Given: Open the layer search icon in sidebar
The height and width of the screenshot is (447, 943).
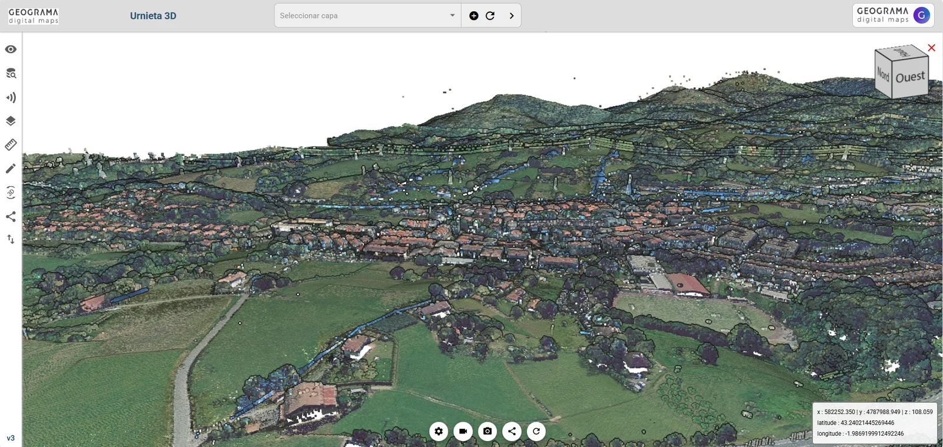Looking at the screenshot, I should click(11, 74).
